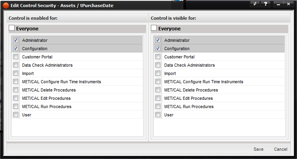Enable MET/CAL Configure Run Time Instruments checkbox

pos(15,81)
